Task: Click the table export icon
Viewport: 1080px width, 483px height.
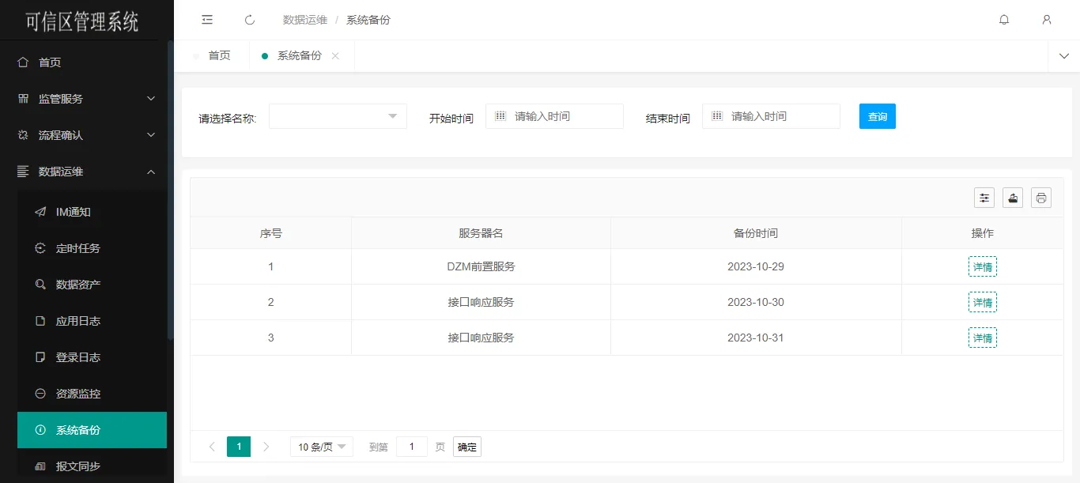Action: click(1013, 198)
